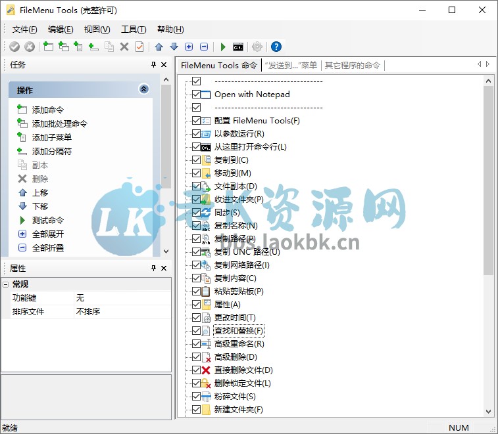Click 添加子菜单 in the task panel
Screen dimensions: 498x434
pos(52,138)
